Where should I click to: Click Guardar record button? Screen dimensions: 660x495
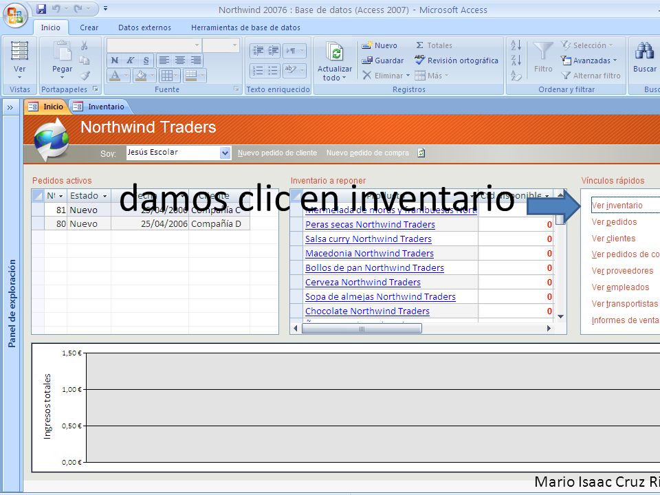(x=383, y=60)
